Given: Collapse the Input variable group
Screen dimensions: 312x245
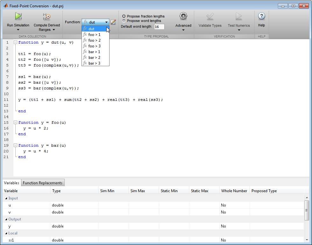Looking at the screenshot, I should 6,198.
